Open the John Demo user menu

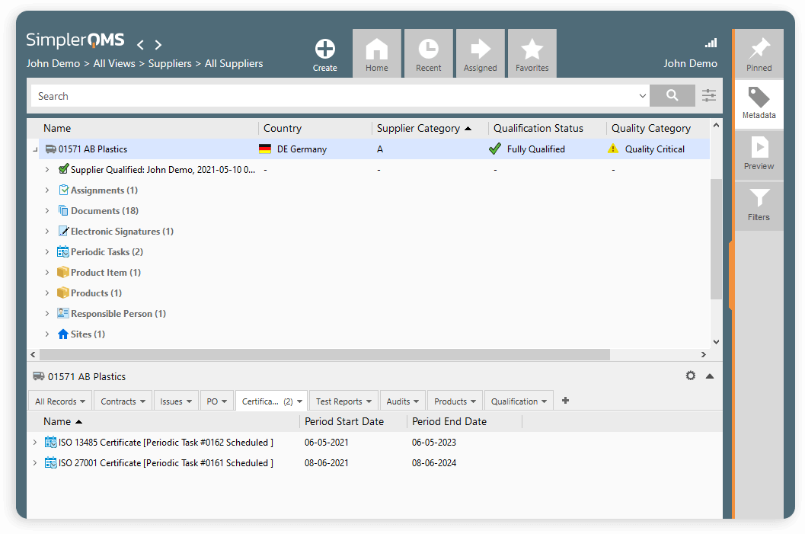click(x=690, y=64)
